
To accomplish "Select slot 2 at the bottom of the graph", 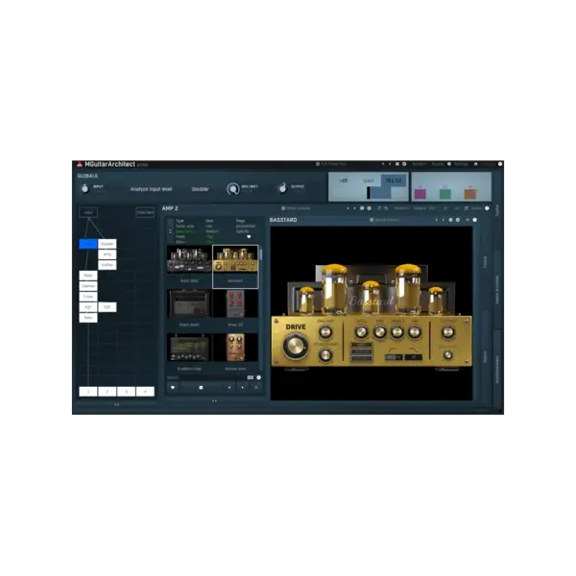I will coord(108,392).
